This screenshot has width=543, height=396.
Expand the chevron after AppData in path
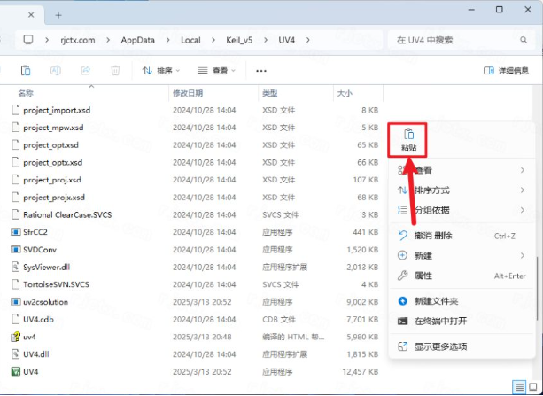point(168,40)
